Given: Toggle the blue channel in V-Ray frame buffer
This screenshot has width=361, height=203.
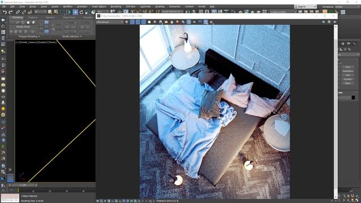Looking at the screenshot, I should coord(143,22).
